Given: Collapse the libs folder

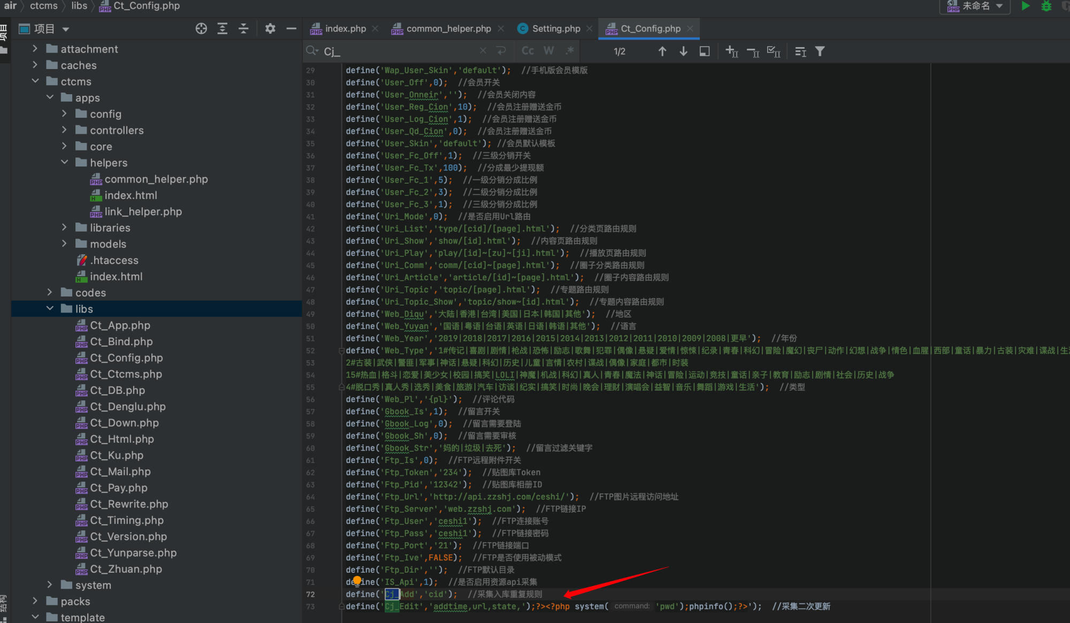Looking at the screenshot, I should click(x=50, y=309).
